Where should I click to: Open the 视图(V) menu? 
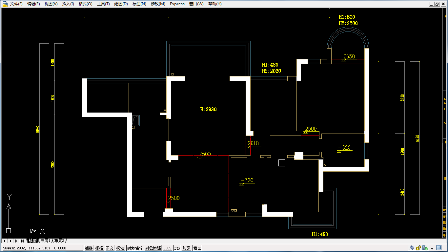pyautogui.click(x=51, y=4)
